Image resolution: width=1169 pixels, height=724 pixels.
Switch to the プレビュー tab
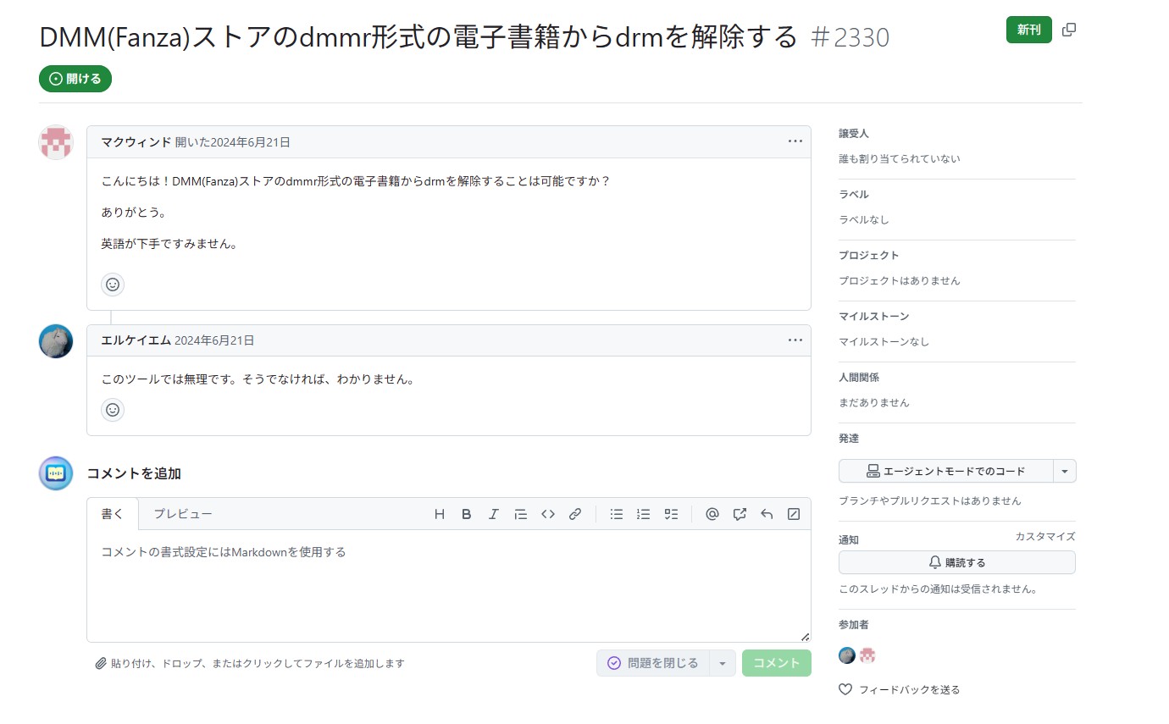(x=183, y=514)
